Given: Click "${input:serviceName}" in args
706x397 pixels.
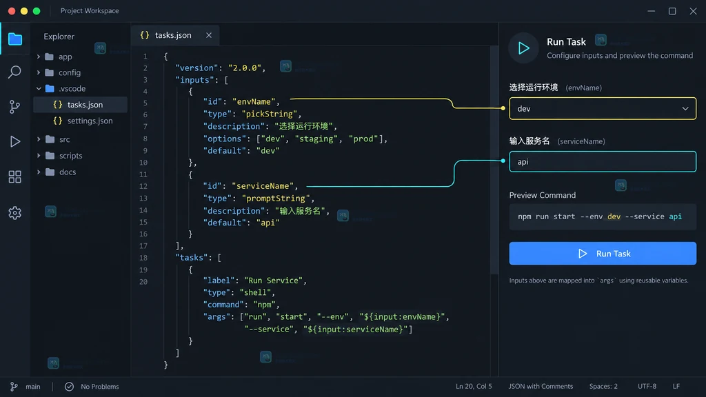Looking at the screenshot, I should (x=356, y=329).
